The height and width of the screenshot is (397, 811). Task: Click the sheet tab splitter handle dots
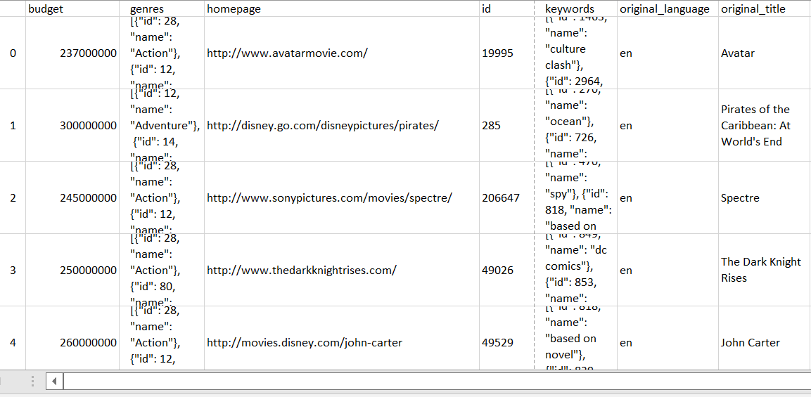[x=32, y=381]
